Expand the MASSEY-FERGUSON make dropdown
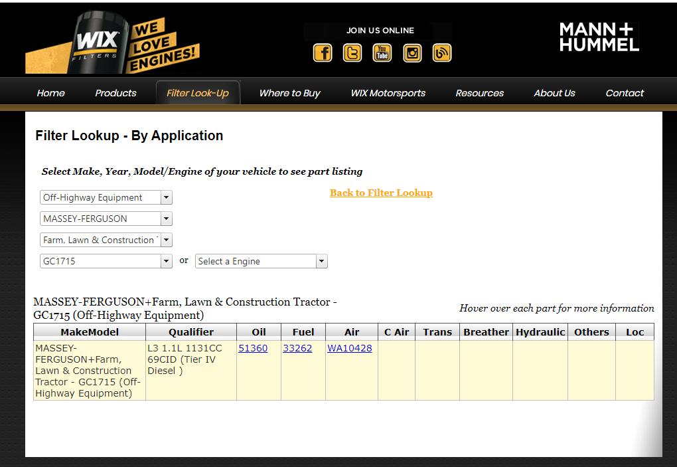This screenshot has height=467, width=677. click(x=106, y=219)
